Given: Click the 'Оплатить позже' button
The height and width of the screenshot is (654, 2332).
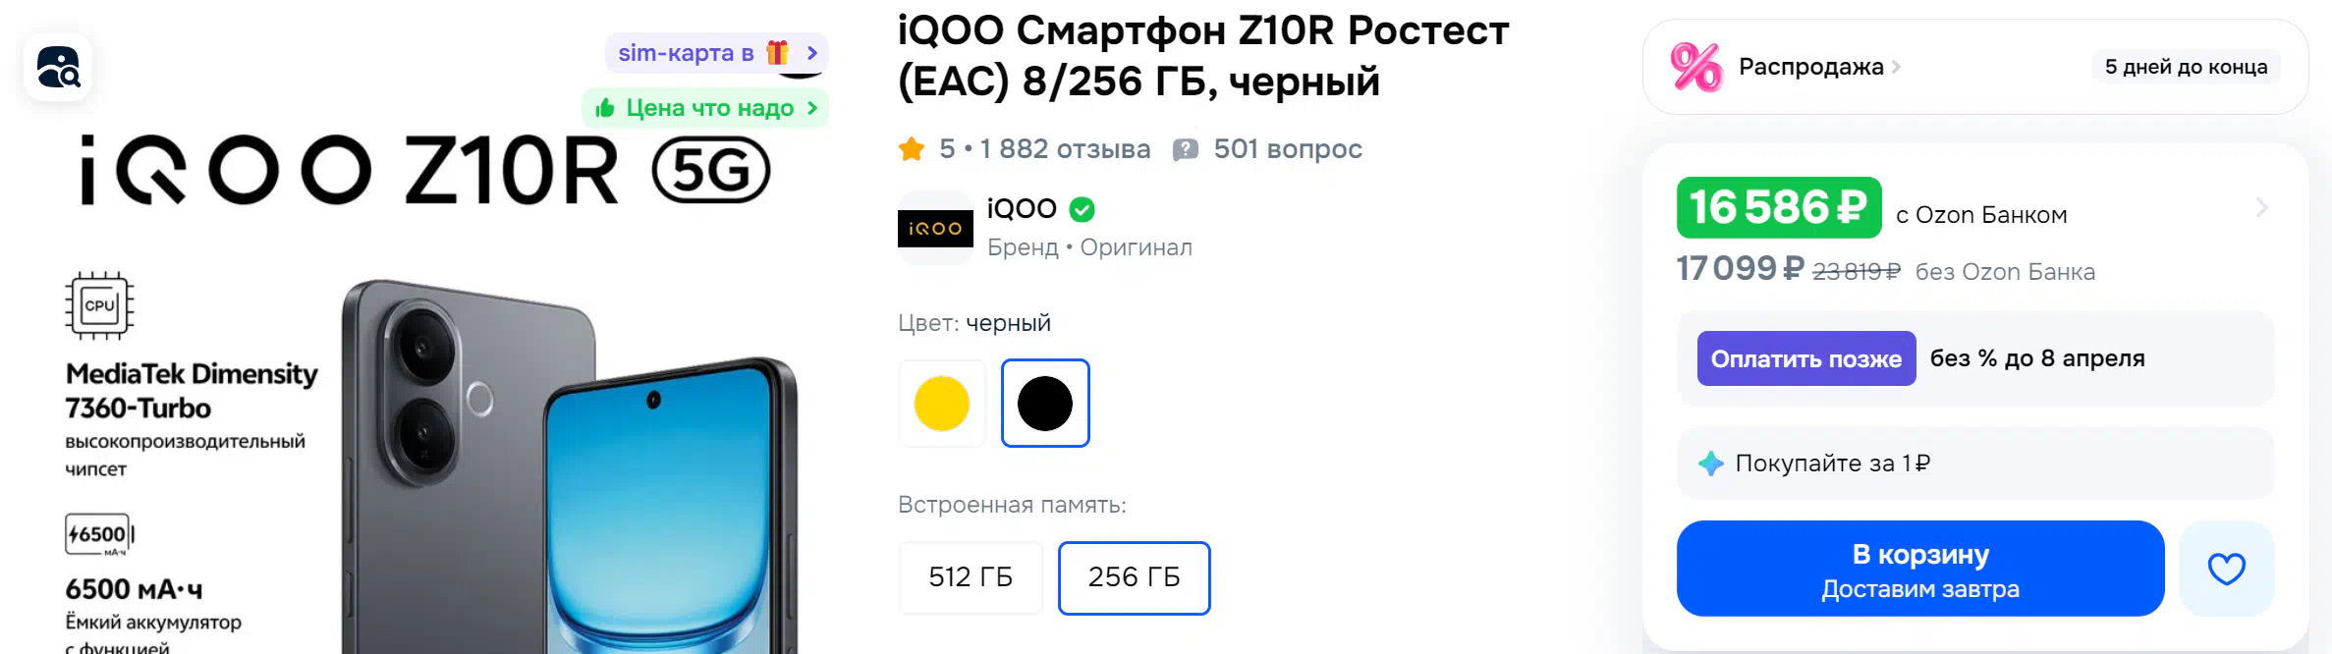Looking at the screenshot, I should [1805, 358].
